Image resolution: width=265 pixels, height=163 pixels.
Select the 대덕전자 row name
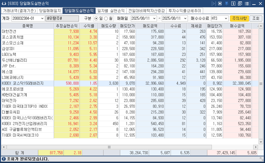click(9, 100)
